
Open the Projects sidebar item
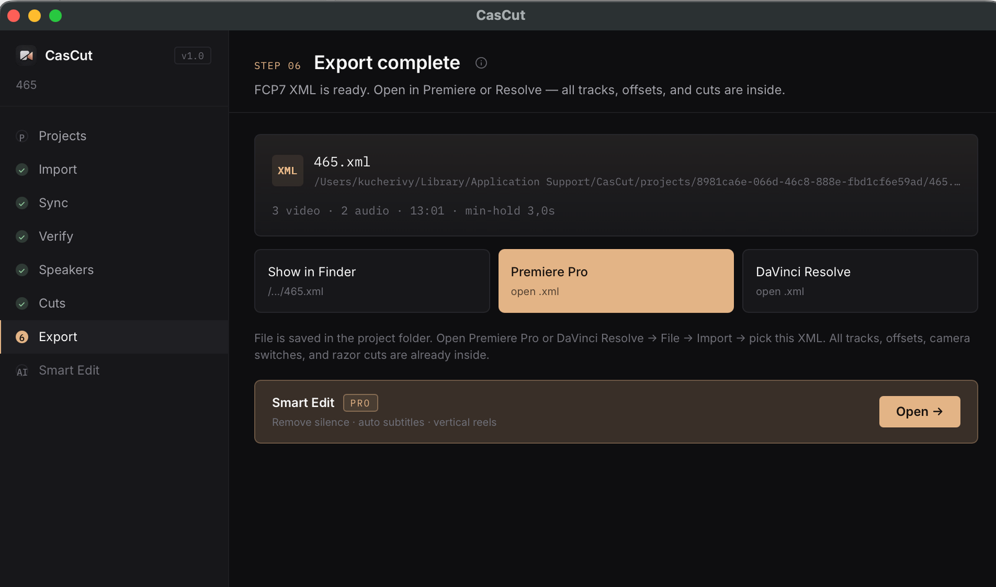click(x=115, y=136)
